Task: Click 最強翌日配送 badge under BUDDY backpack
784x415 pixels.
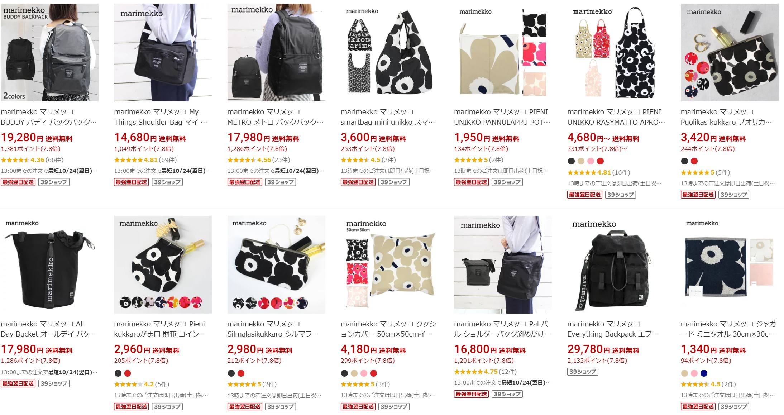Action: point(18,182)
